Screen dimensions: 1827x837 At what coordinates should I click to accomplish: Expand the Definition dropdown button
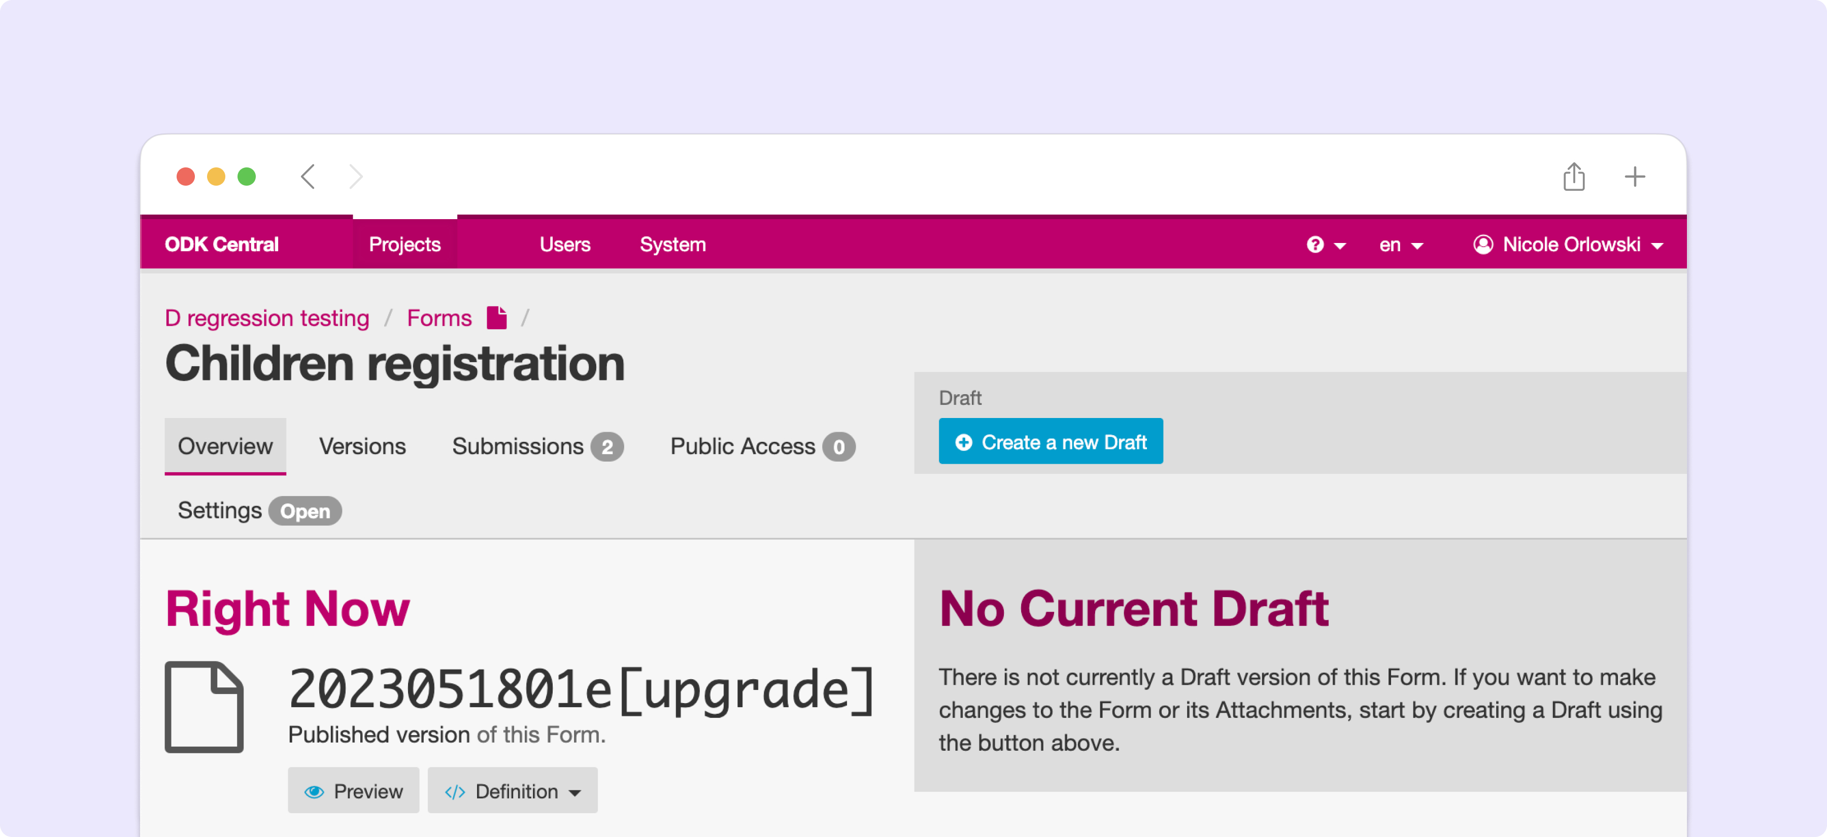(512, 790)
